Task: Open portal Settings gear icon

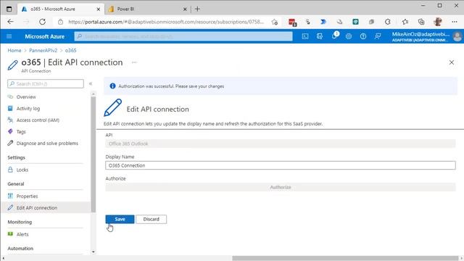Action: (349, 36)
